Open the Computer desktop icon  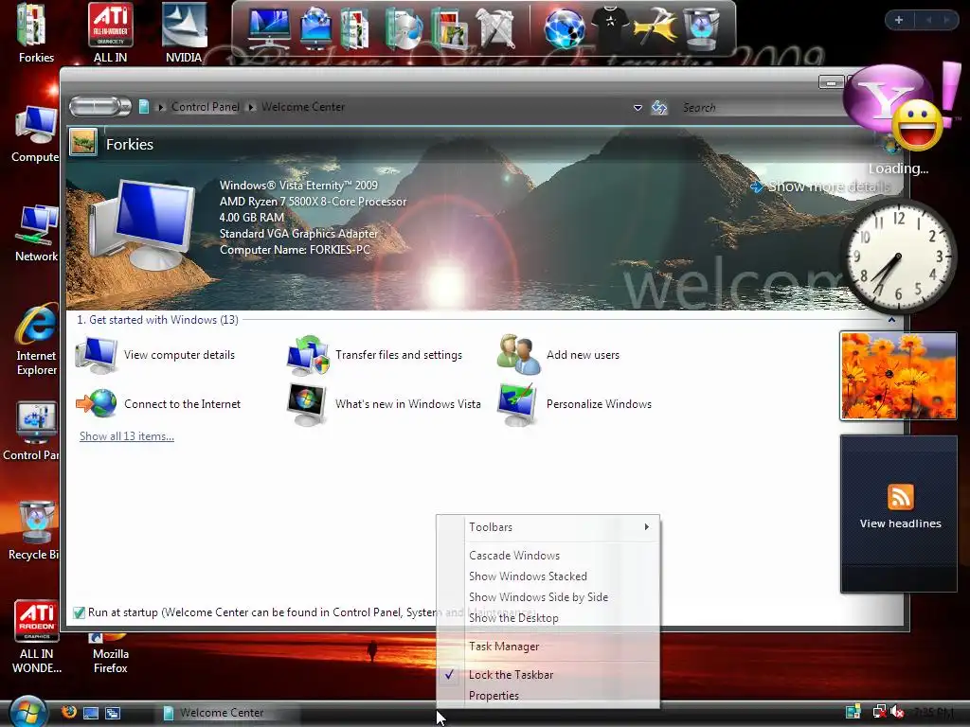[35, 134]
